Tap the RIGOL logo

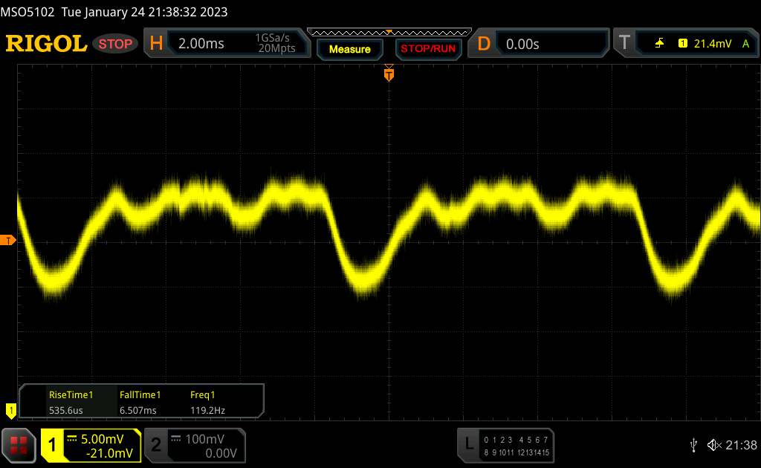click(46, 44)
